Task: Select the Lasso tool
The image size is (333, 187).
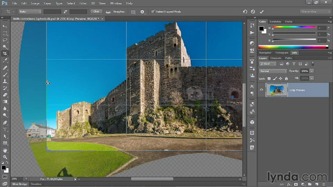Action: pyautogui.click(x=5, y=40)
